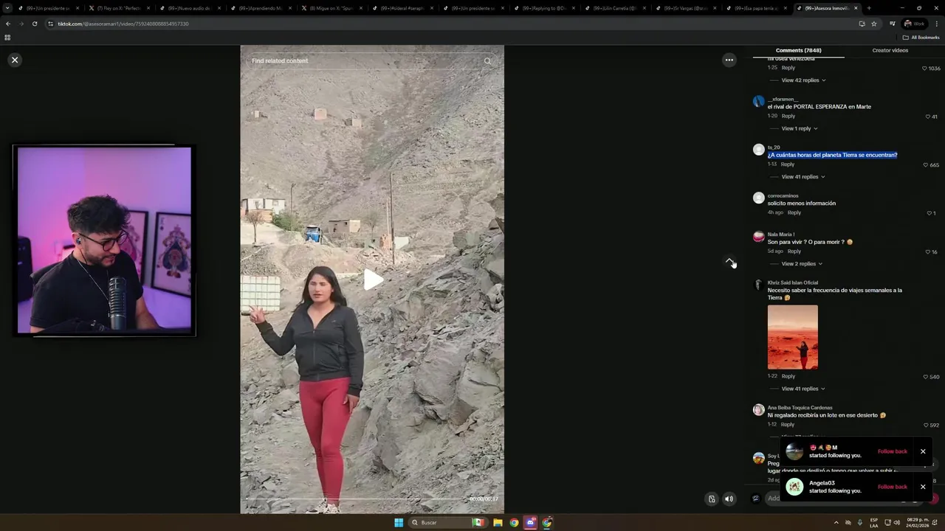Bookmark this page with star icon

click(x=874, y=24)
